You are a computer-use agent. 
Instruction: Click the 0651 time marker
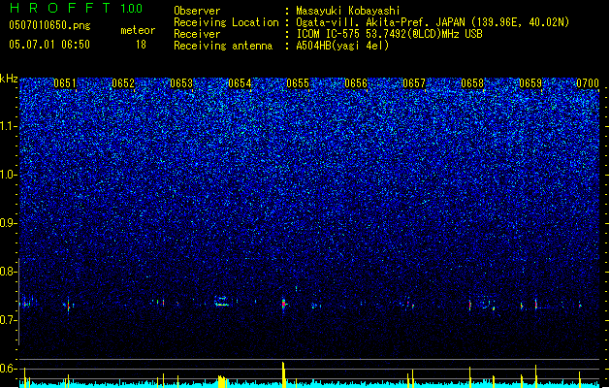[x=65, y=83]
